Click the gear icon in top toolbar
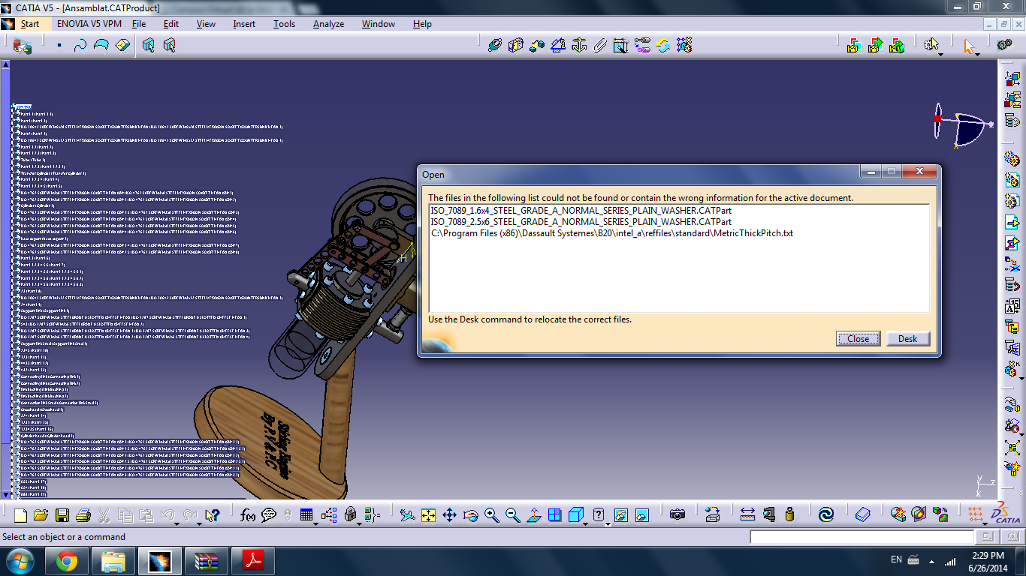1026x576 pixels. (1004, 45)
